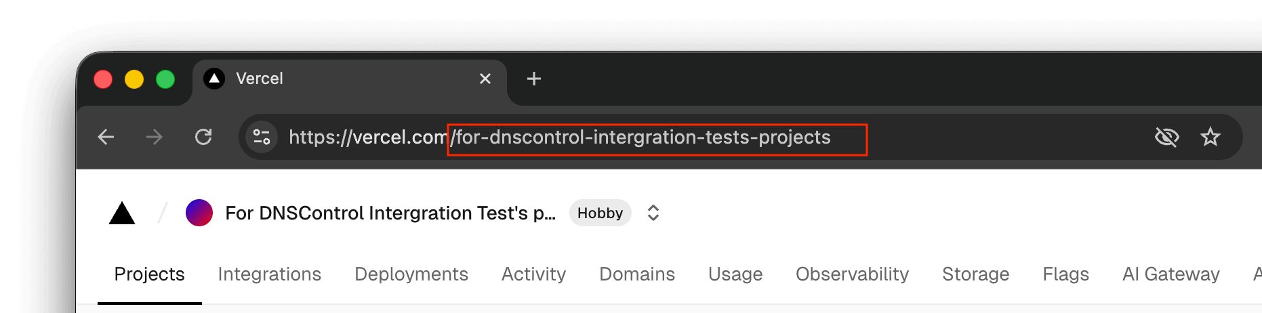Expand the team switcher chevrons
Screen dimensions: 1262x313
coord(653,213)
